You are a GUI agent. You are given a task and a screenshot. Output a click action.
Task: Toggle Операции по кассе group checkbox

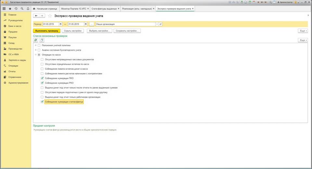39,55
